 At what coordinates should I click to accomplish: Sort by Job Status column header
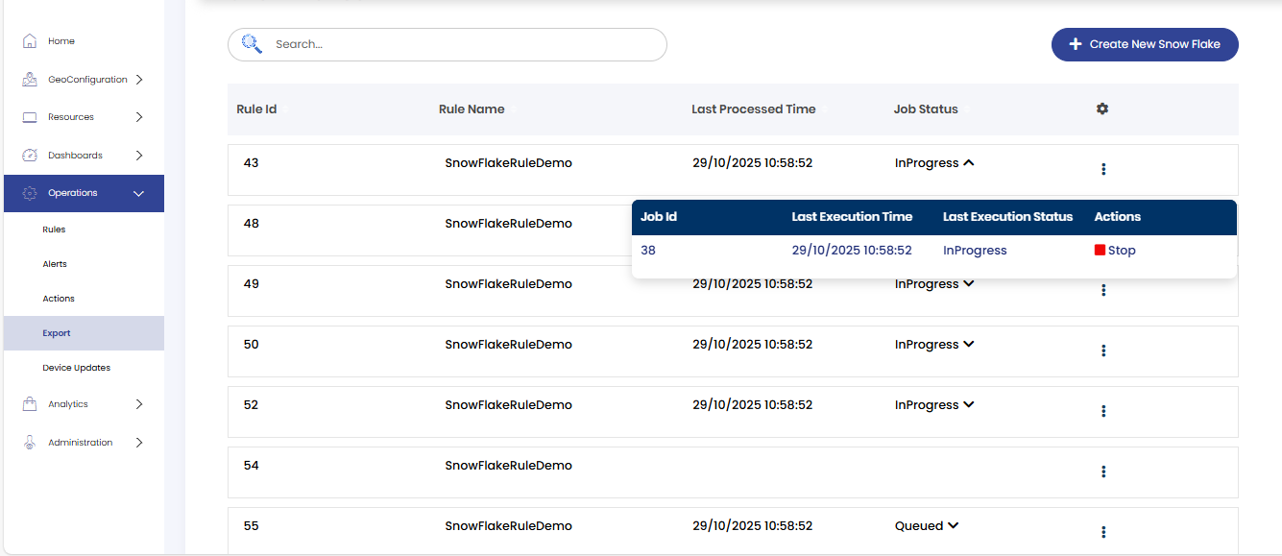(x=926, y=109)
